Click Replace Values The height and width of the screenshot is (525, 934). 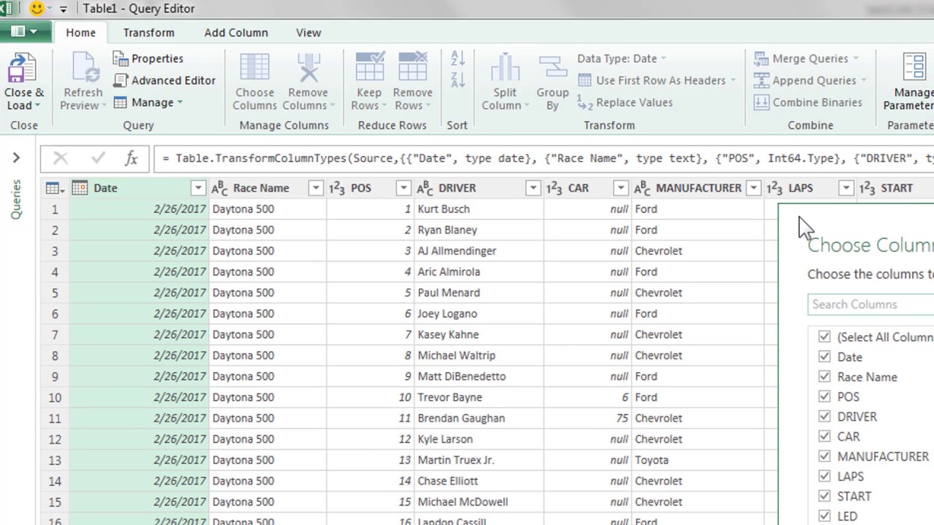pyautogui.click(x=625, y=102)
